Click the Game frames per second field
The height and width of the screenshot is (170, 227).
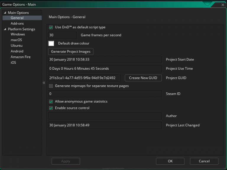coord(62,35)
